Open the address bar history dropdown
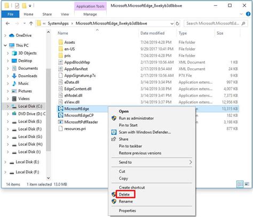This screenshot has height=217, width=253. point(172,23)
